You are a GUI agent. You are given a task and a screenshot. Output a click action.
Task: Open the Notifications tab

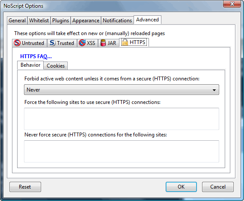[x=117, y=21]
